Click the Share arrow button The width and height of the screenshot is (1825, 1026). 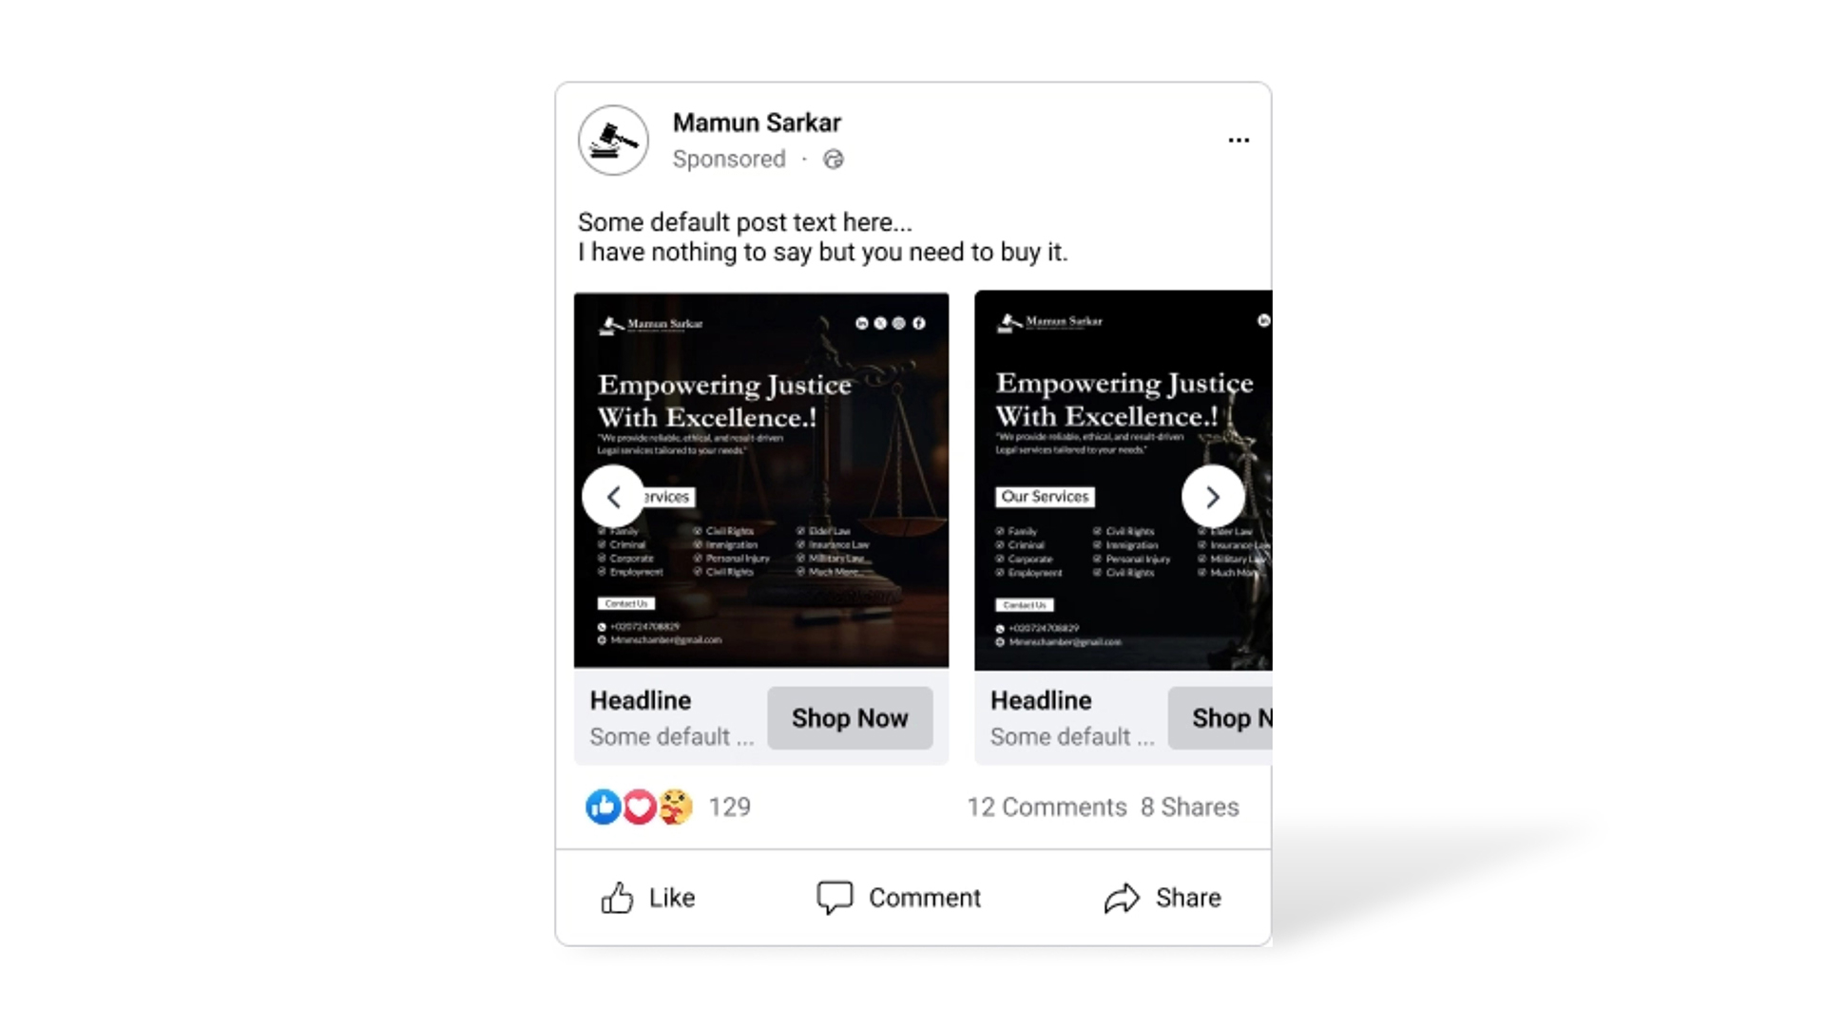tap(1162, 898)
